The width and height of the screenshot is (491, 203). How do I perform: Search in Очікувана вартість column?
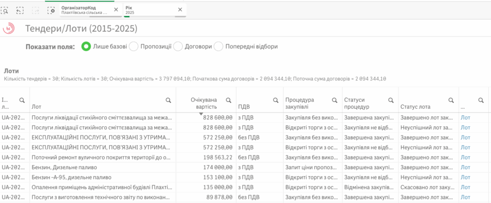pyautogui.click(x=228, y=100)
